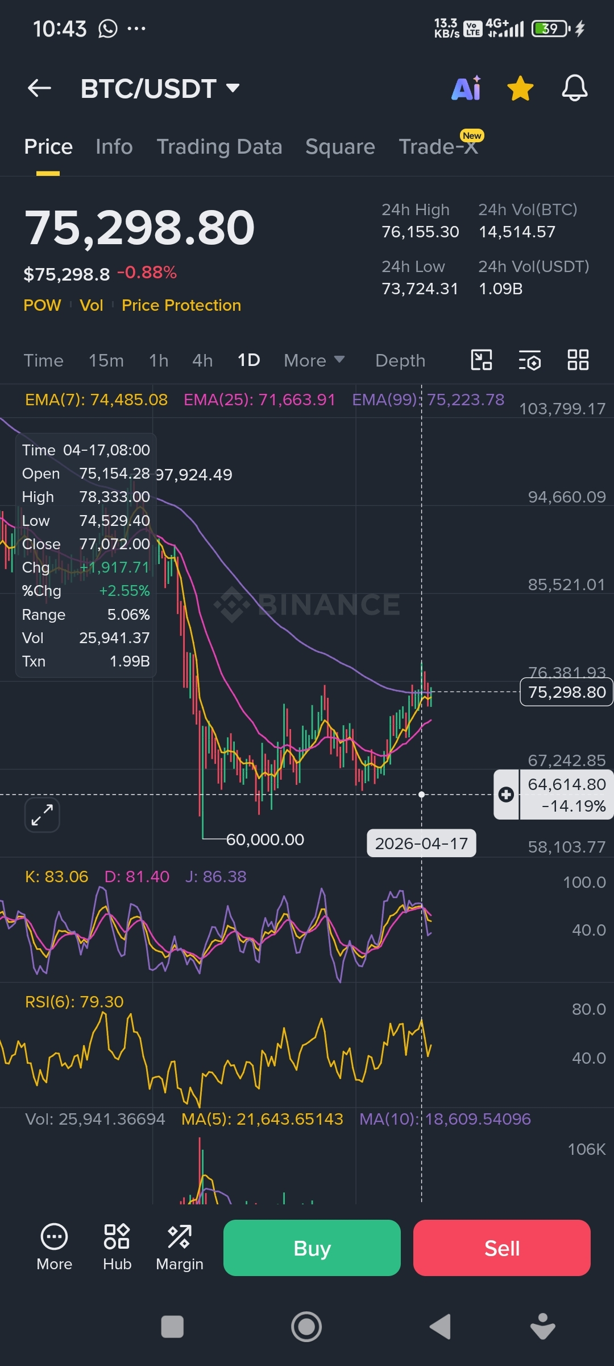This screenshot has width=614, height=1366.
Task: Open chart indicator settings icon
Action: 529,360
